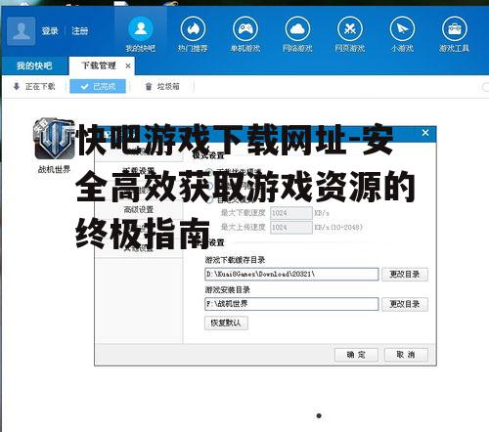Change the download cache directory

coord(405,275)
